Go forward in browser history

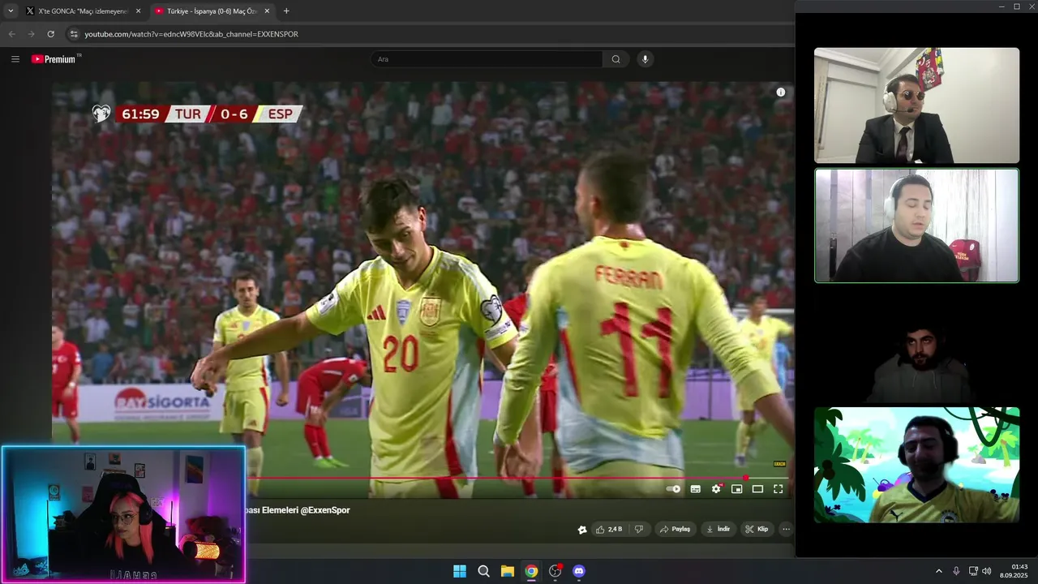[x=31, y=34]
